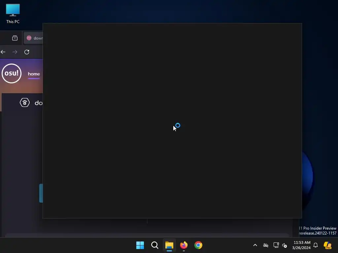Click the OneDrive cloud tray icon
This screenshot has width=338, height=253.
point(266,245)
